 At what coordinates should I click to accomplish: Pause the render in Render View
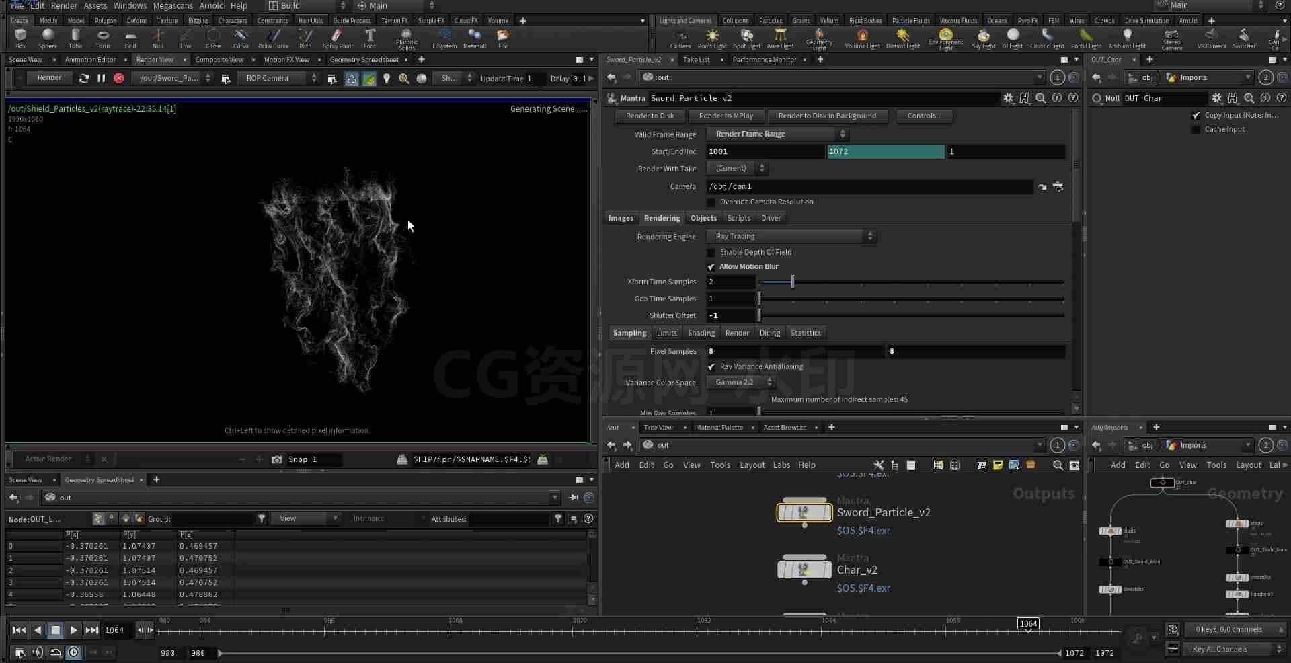tap(101, 78)
